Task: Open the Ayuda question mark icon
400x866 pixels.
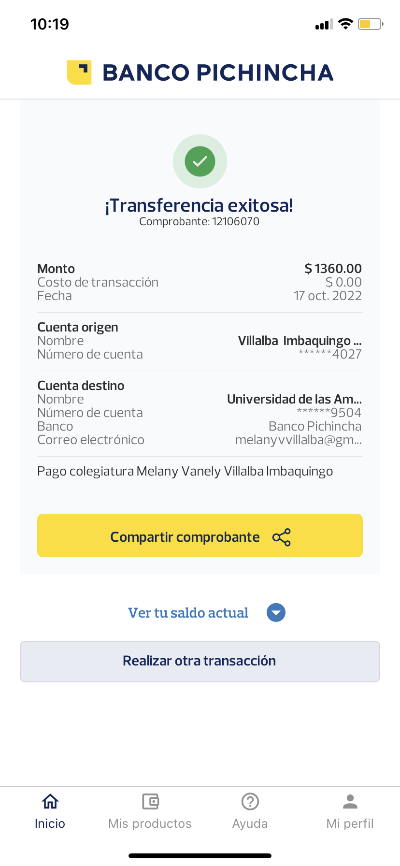Action: pyautogui.click(x=250, y=801)
